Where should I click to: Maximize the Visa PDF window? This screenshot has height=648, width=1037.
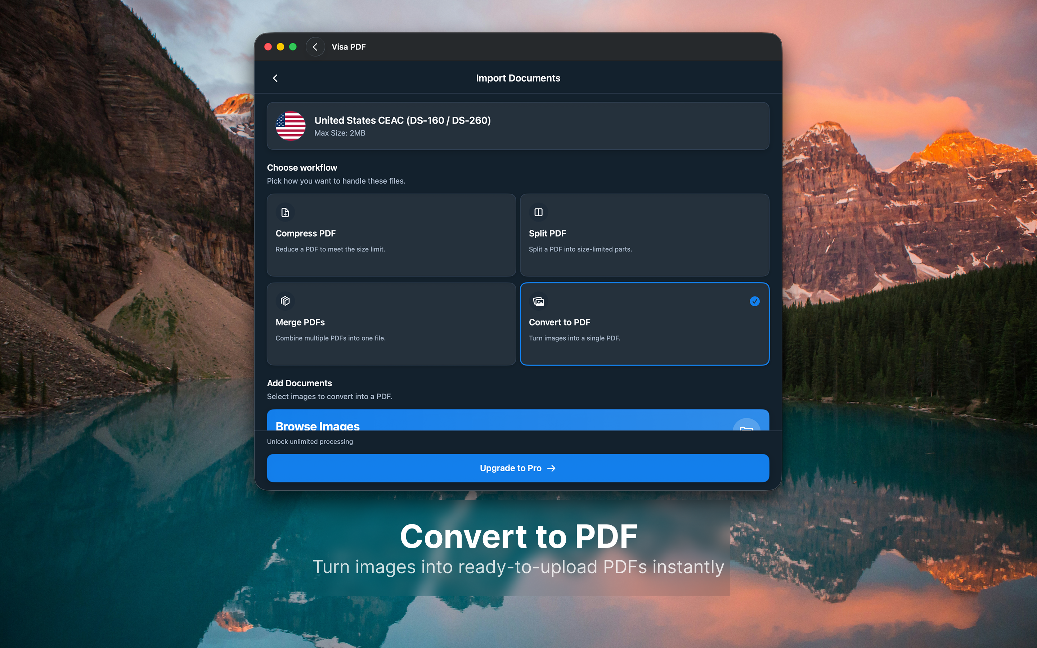[293, 47]
